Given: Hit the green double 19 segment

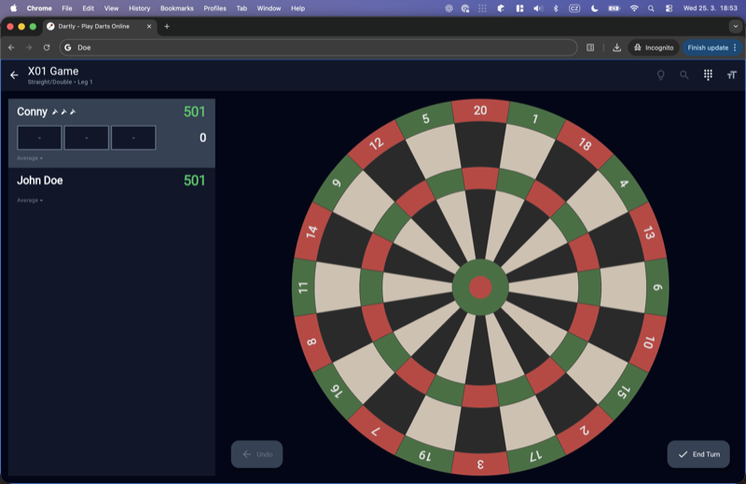Looking at the screenshot, I should [x=425, y=455].
